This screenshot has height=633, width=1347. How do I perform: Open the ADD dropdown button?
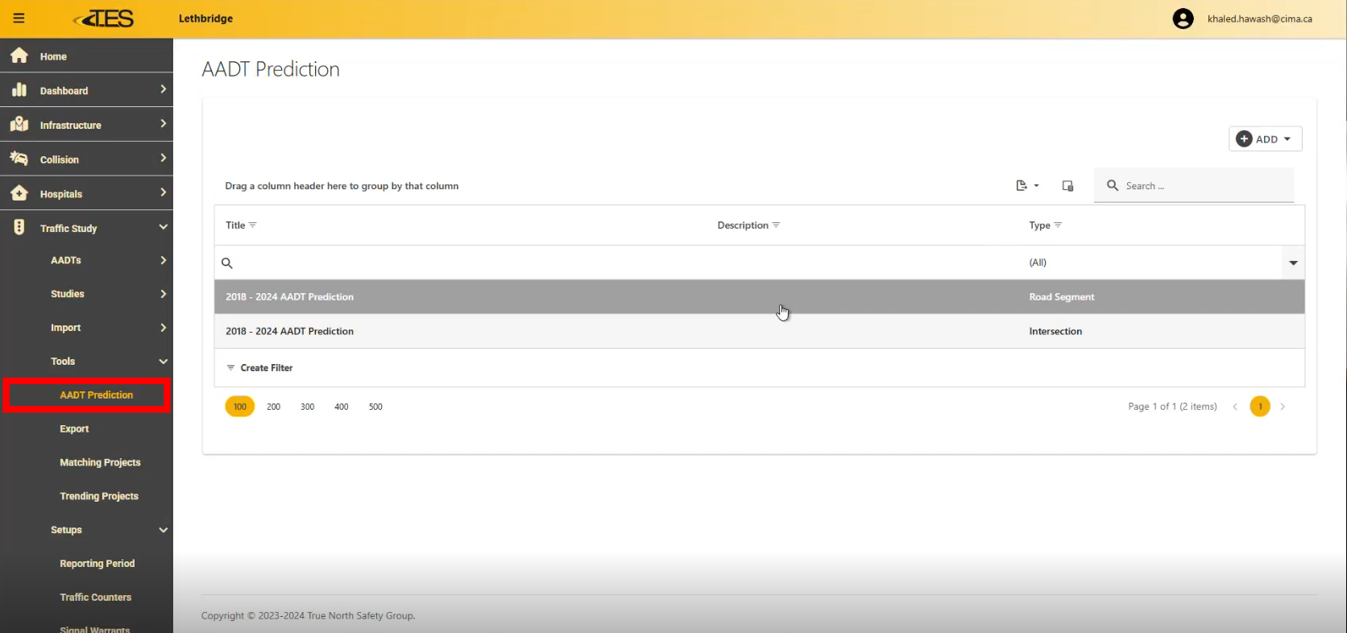pyautogui.click(x=1265, y=139)
